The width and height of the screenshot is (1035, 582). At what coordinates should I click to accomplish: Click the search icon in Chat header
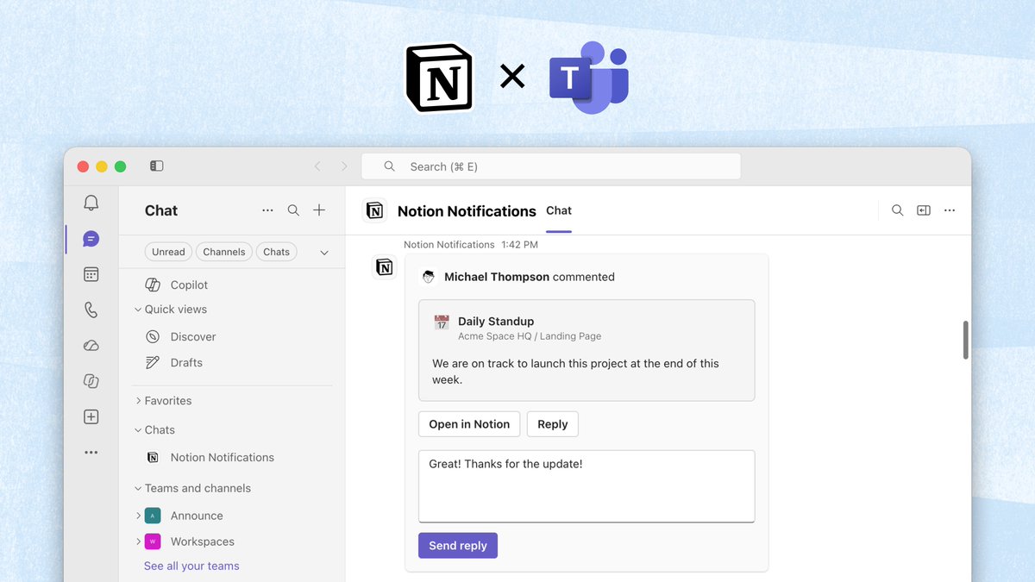293,210
